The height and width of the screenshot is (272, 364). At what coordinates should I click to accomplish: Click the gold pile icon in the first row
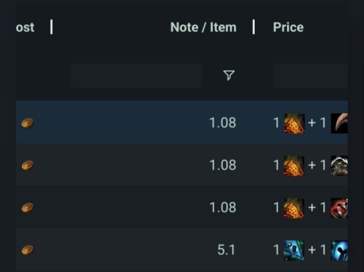tap(295, 123)
